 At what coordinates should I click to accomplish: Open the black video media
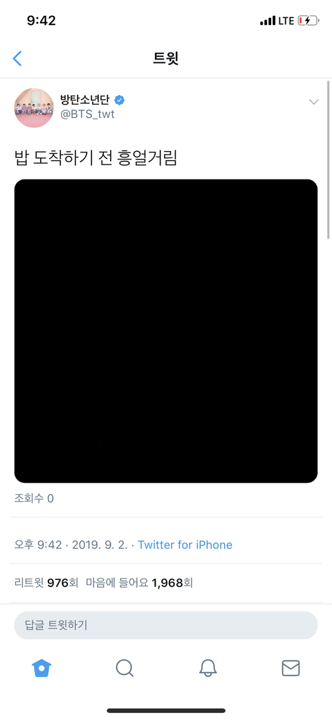pyautogui.click(x=166, y=331)
